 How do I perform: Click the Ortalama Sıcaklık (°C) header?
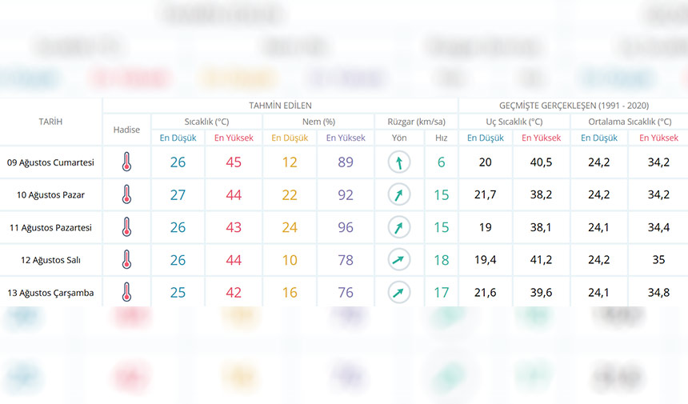627,122
